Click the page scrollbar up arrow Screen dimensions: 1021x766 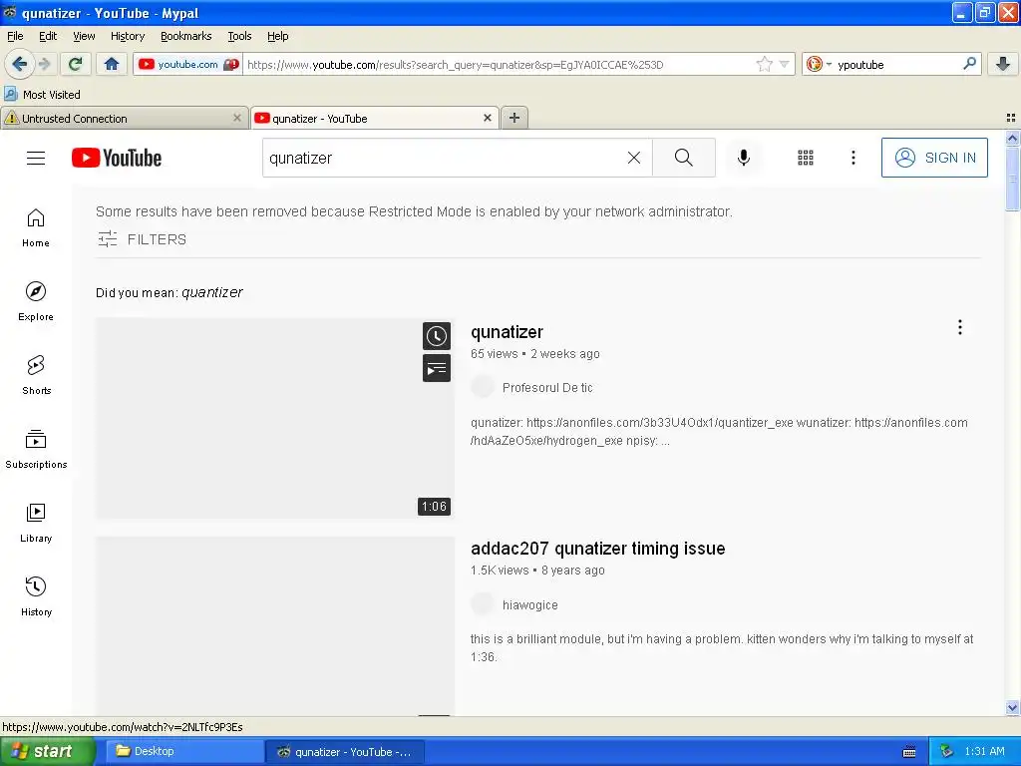coord(1012,138)
